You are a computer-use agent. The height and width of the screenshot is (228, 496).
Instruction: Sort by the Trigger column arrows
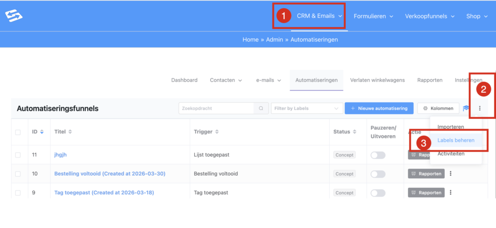[x=217, y=132]
